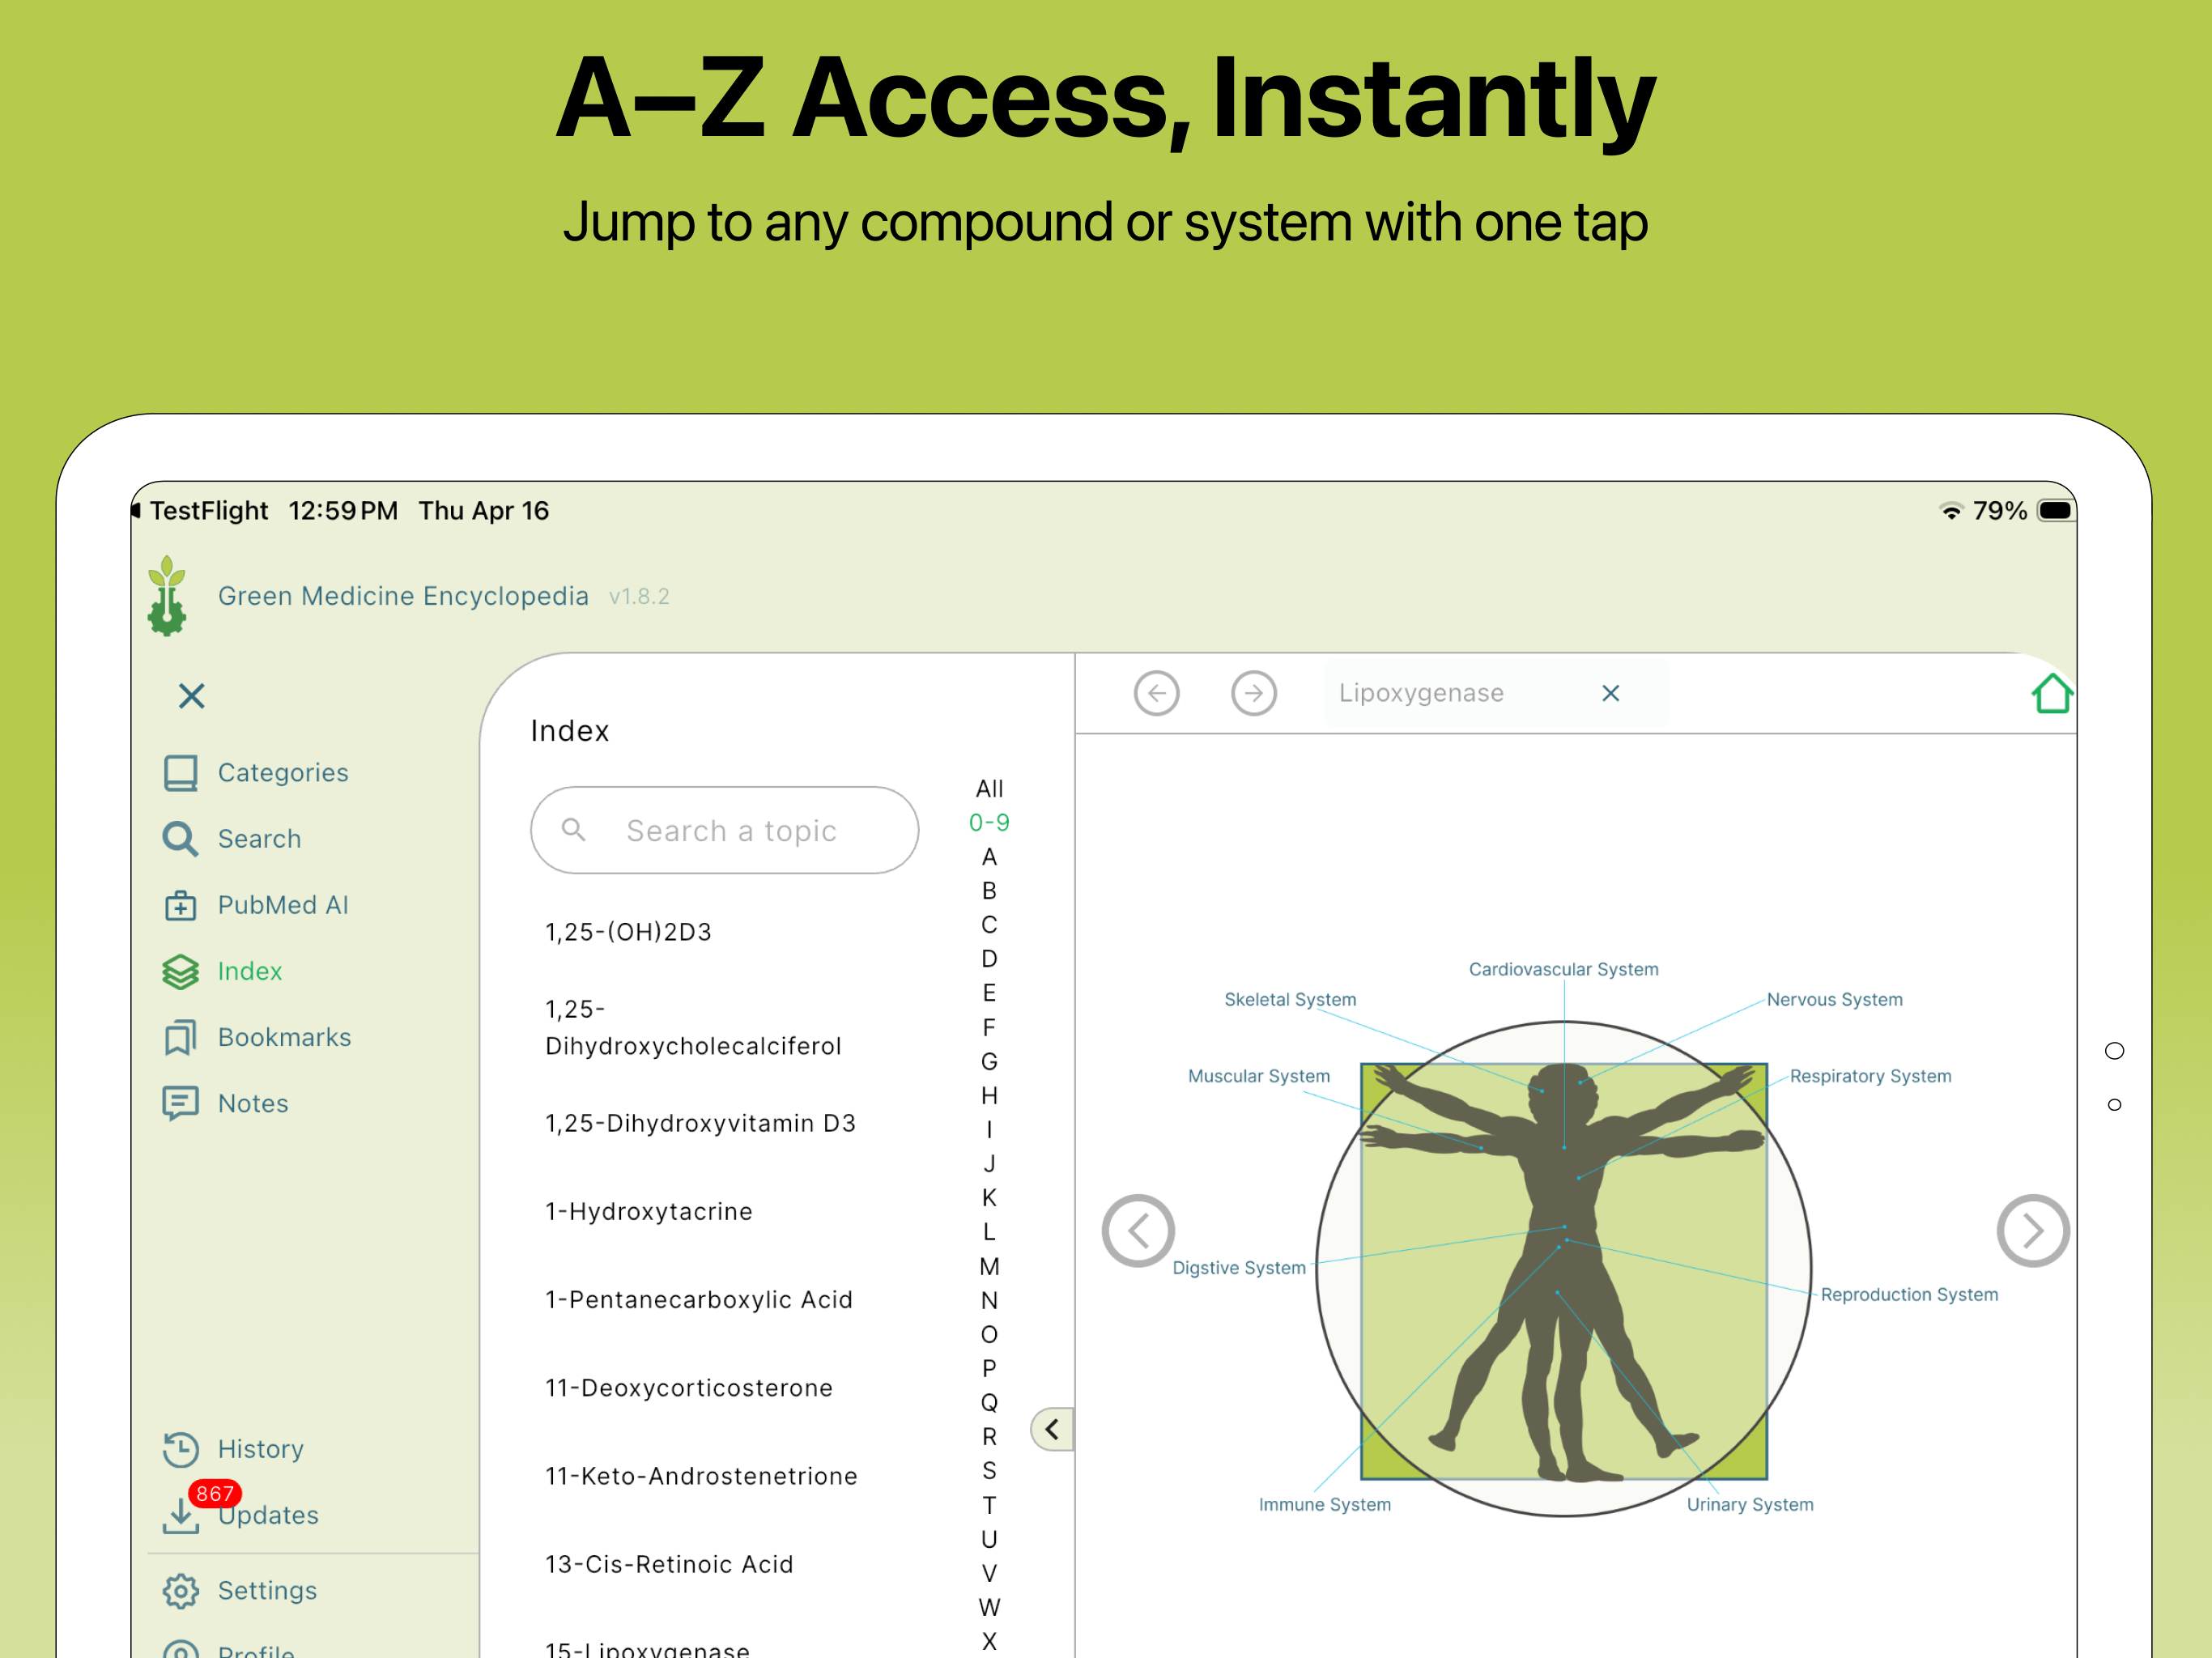This screenshot has height=1658, width=2212.
Task: Open the 1-Hydroxytacrine entry
Action: pyautogui.click(x=648, y=1211)
